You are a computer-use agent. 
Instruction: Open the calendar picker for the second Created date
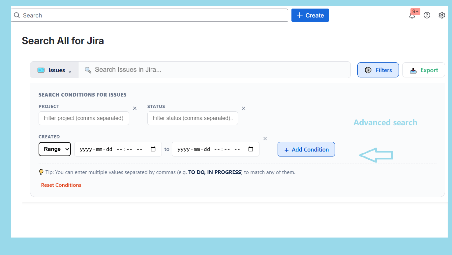[x=251, y=149]
